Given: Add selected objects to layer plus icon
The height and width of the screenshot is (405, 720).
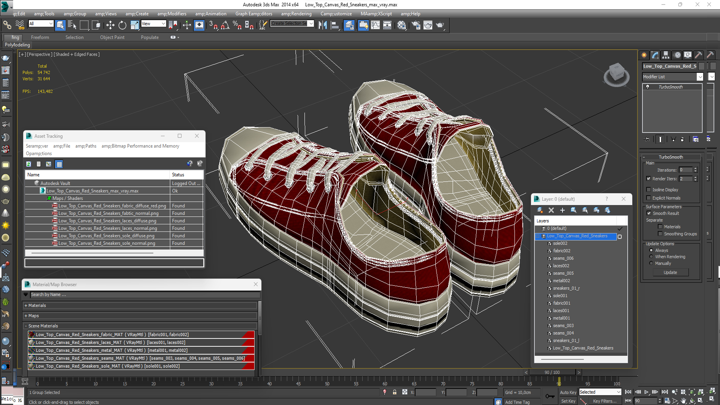Looking at the screenshot, I should (562, 210).
